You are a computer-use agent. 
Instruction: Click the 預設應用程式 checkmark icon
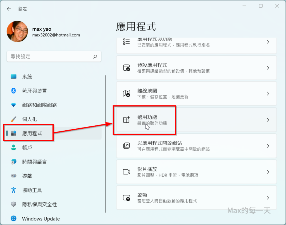(127, 68)
